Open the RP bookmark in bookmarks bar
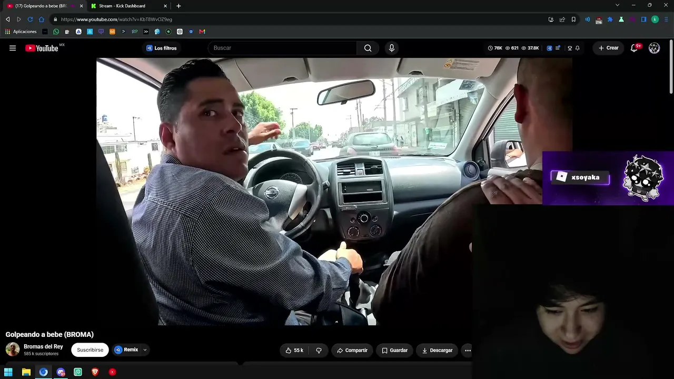Screen dimensions: 674x379 tap(135, 32)
